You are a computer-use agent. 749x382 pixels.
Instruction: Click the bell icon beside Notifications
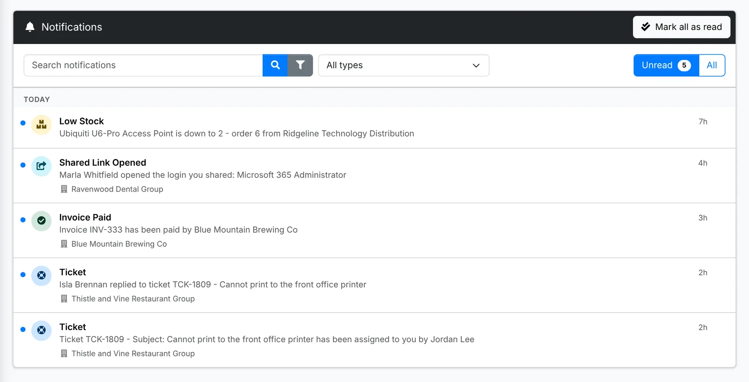pyautogui.click(x=30, y=27)
